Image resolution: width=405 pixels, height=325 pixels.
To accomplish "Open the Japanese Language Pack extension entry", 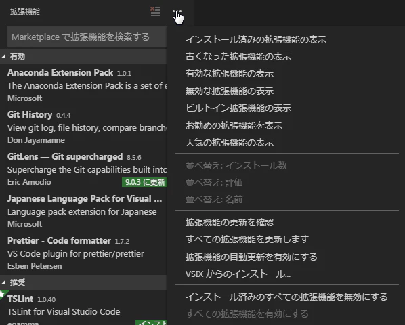I will [x=83, y=211].
